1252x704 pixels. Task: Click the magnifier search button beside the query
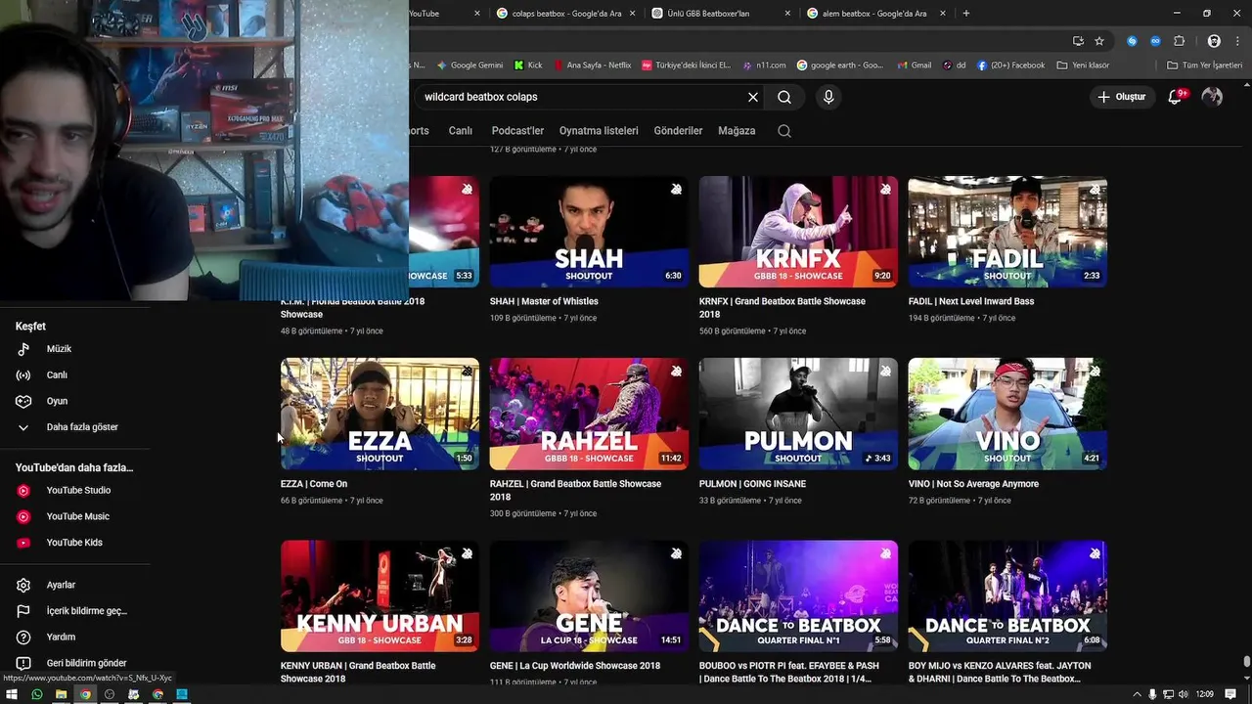784,97
